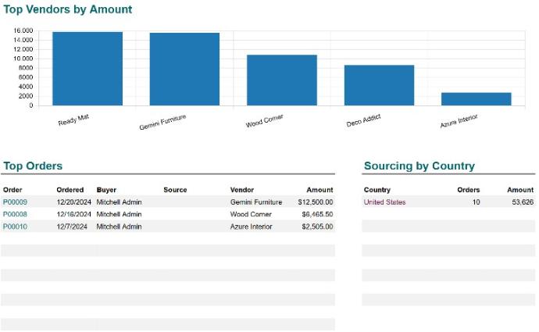Click the Azure Interior bar in chart
This screenshot has width=539, height=332.
pyautogui.click(x=477, y=99)
